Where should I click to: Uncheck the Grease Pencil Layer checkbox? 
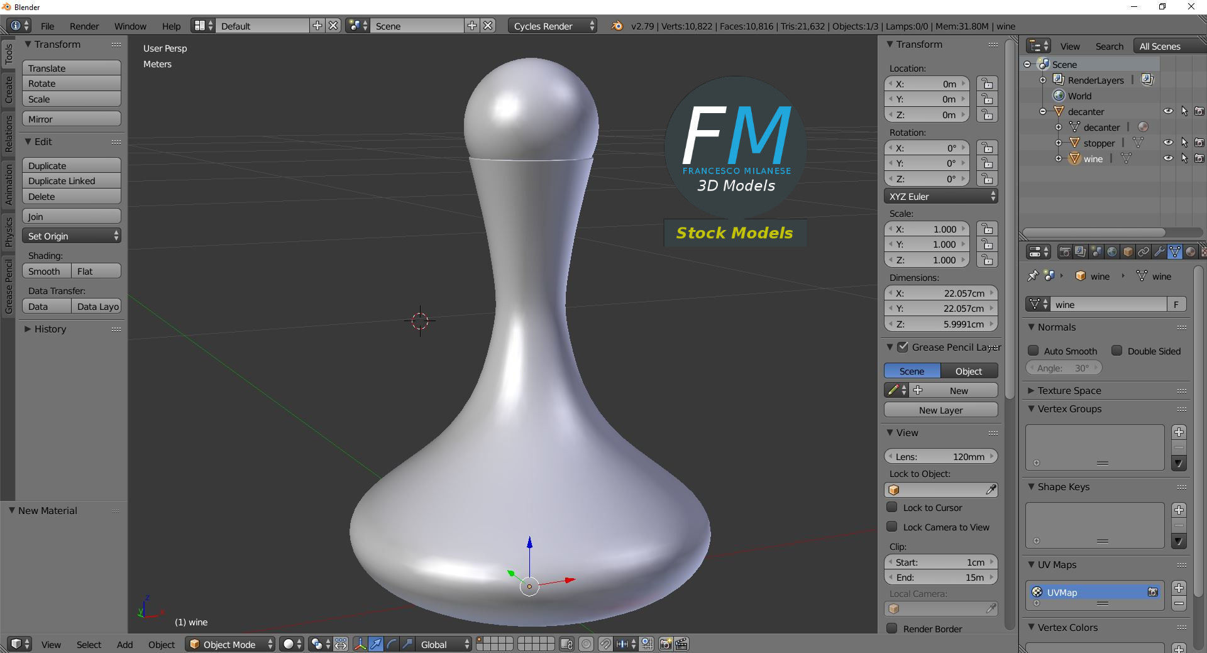point(903,347)
